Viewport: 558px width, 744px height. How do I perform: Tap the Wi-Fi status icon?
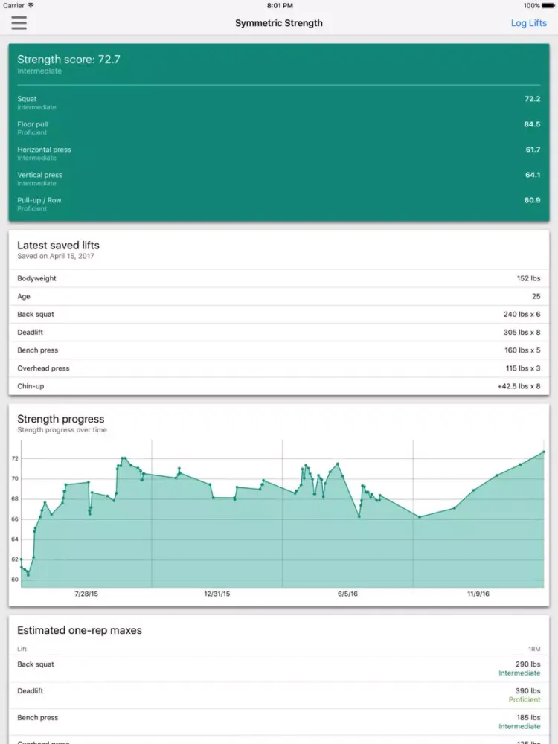[x=31, y=5]
